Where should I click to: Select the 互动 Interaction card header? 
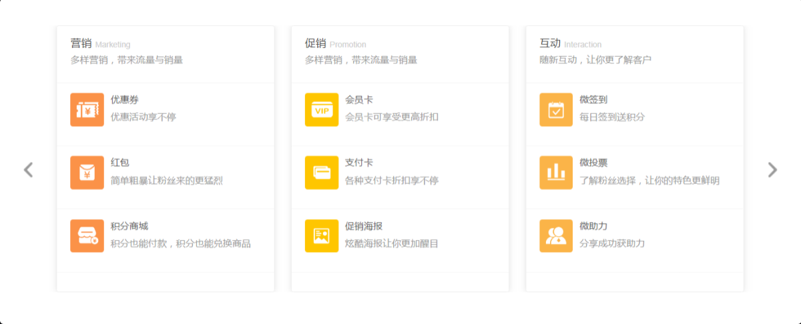coord(570,44)
